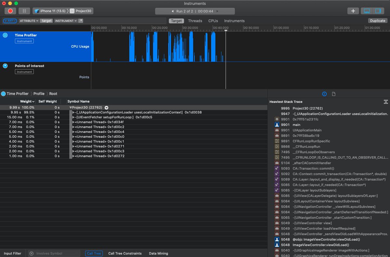Open the ATTRIBUTE filter dropdown
This screenshot has width=390, height=257.
tap(29, 21)
